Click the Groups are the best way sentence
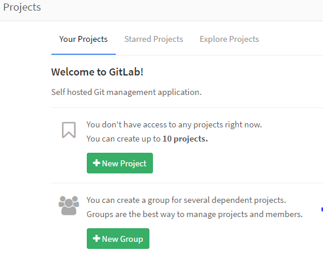The image size is (323, 266). point(195,214)
